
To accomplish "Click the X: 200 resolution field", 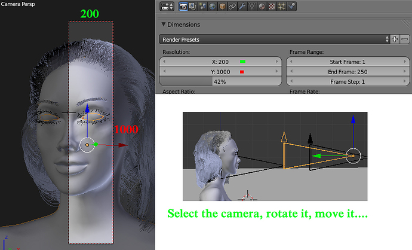I will click(220, 62).
